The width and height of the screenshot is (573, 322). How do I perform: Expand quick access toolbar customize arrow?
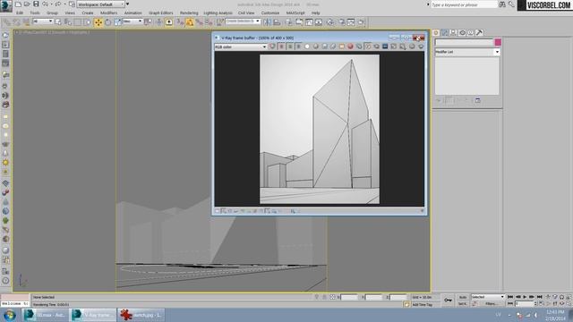[x=127, y=4]
